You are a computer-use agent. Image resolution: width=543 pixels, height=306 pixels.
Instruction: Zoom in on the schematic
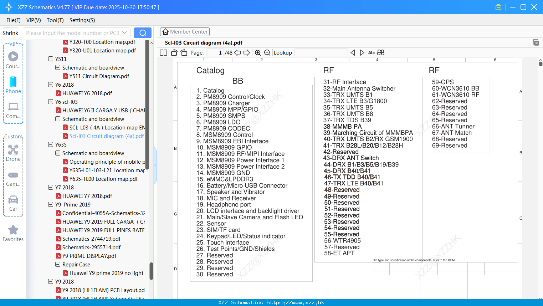(x=258, y=53)
